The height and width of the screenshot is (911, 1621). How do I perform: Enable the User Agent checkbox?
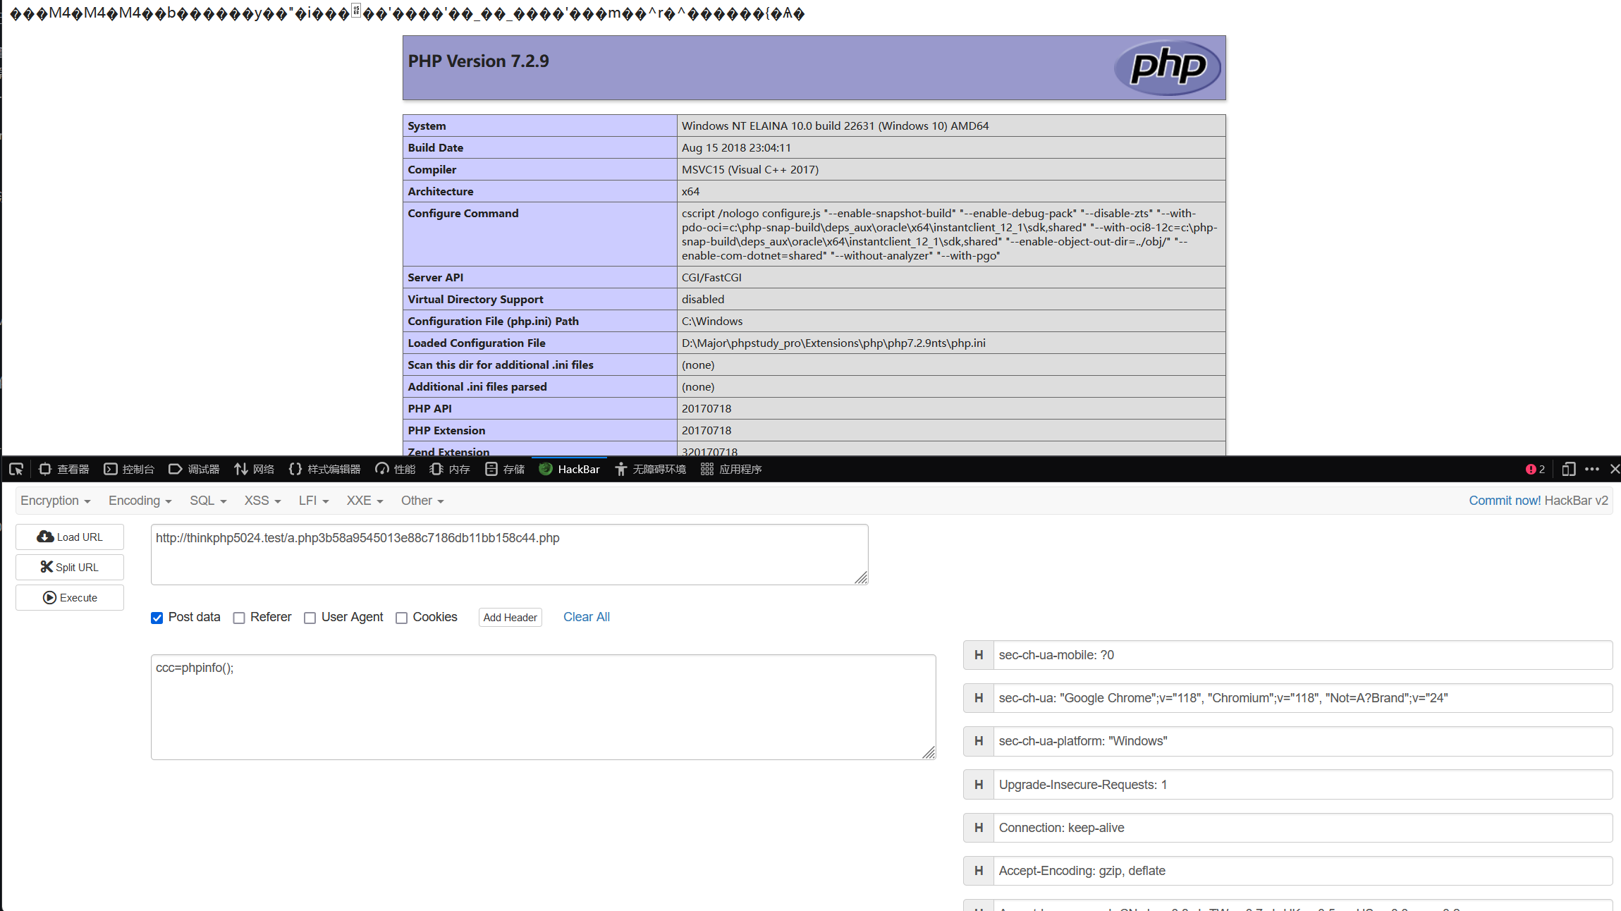point(310,618)
